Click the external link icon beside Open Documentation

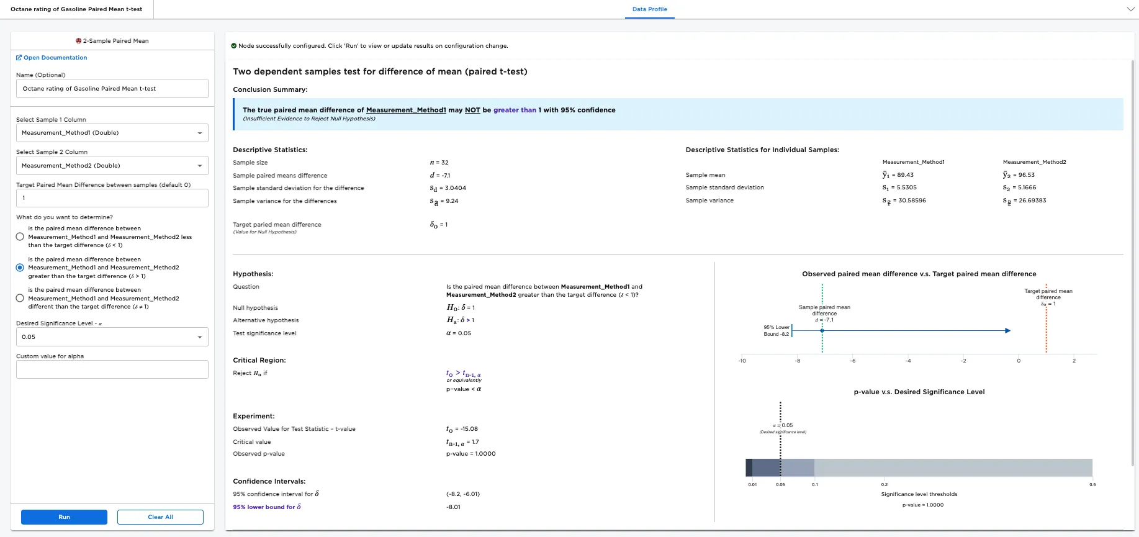click(x=19, y=58)
